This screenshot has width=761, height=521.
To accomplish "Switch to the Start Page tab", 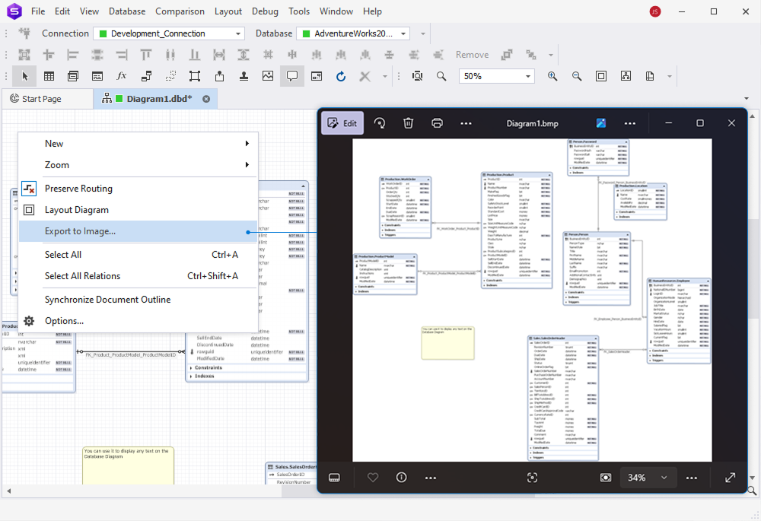I will pyautogui.click(x=47, y=98).
